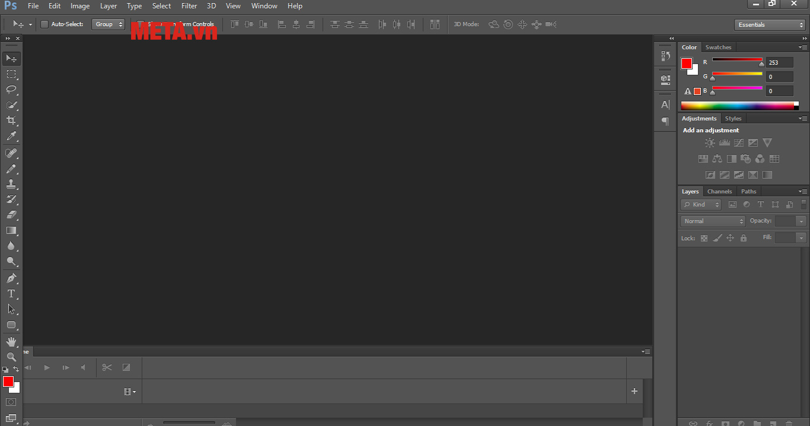Add a Brightness/Contrast adjustment
810x426 pixels.
[709, 142]
